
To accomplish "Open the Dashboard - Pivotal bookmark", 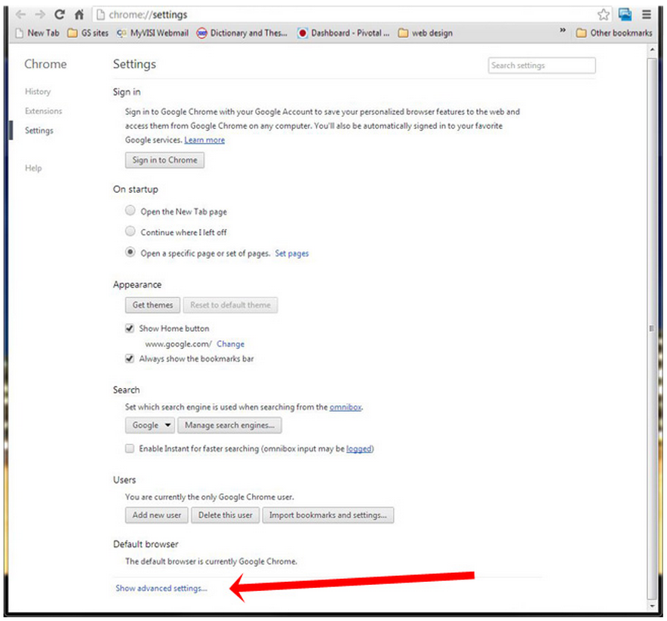I will click(344, 33).
